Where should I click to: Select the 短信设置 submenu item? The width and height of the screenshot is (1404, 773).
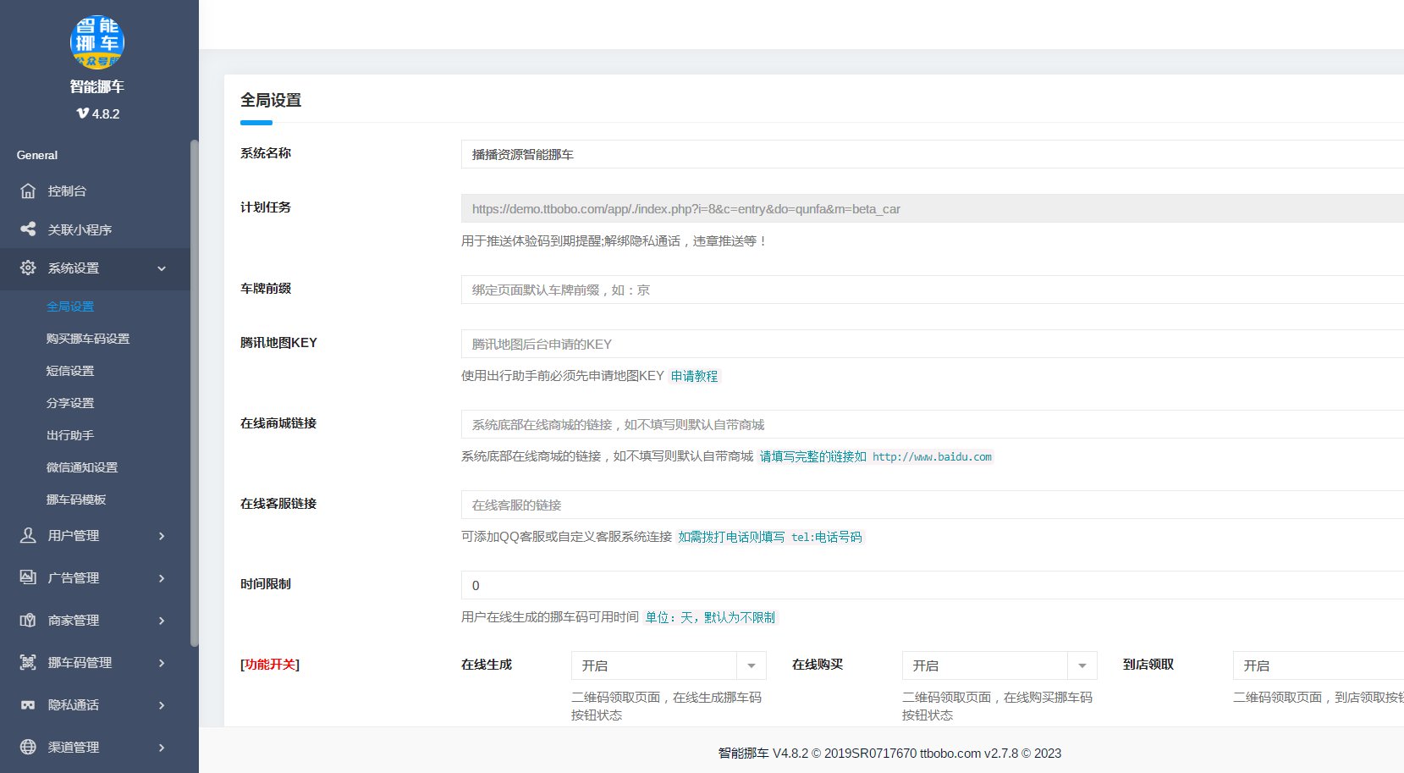point(70,371)
